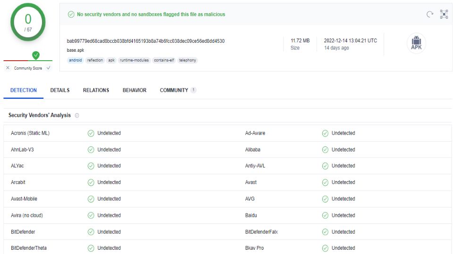
Task: Click AVG undetected check icon
Action: 325,199
